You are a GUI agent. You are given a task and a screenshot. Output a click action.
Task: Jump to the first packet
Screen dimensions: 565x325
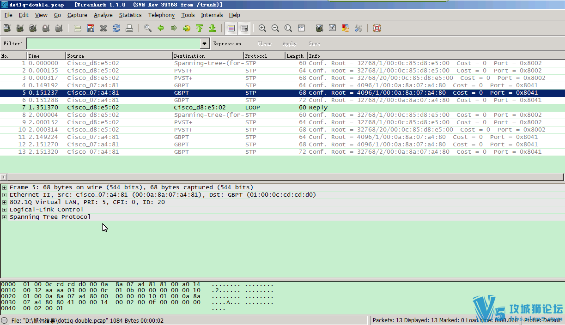[200, 28]
